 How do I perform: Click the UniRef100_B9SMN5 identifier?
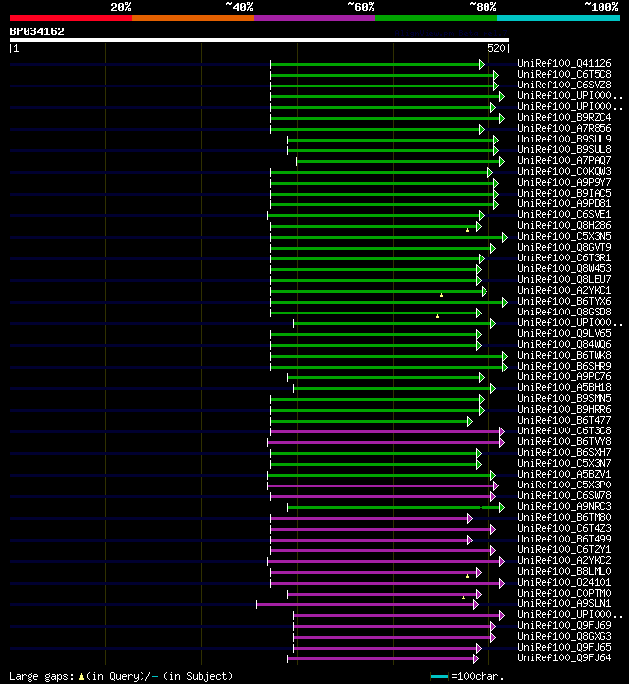(564, 398)
